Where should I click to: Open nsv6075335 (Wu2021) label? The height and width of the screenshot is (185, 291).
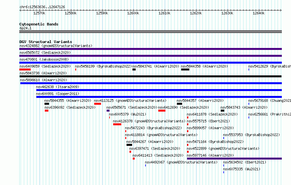click(x=242, y=169)
